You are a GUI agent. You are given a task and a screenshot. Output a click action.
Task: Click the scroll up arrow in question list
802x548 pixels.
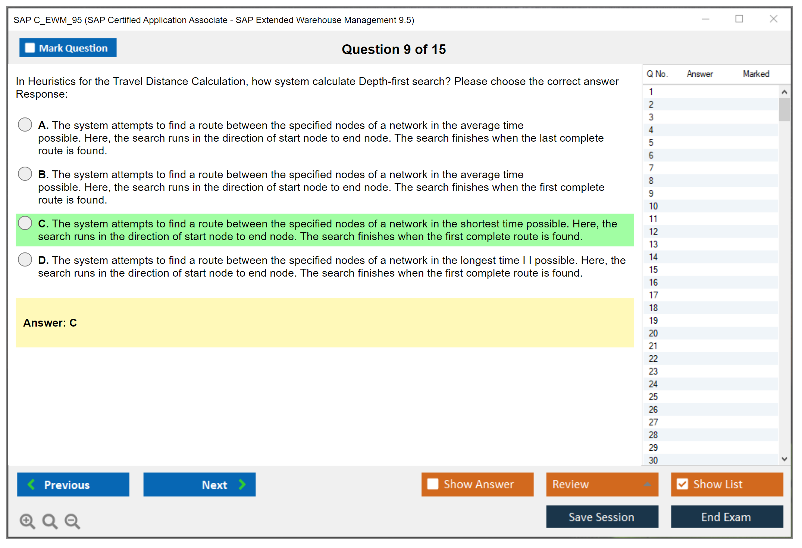point(784,92)
